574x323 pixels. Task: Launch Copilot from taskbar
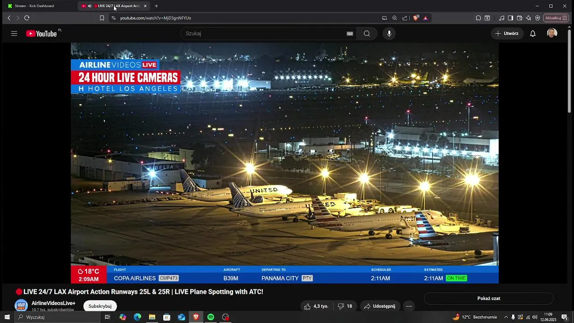pyautogui.click(x=123, y=317)
